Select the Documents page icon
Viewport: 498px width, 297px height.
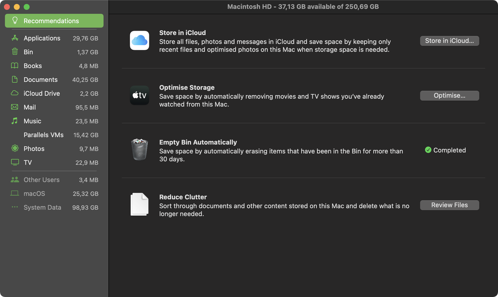tap(15, 79)
